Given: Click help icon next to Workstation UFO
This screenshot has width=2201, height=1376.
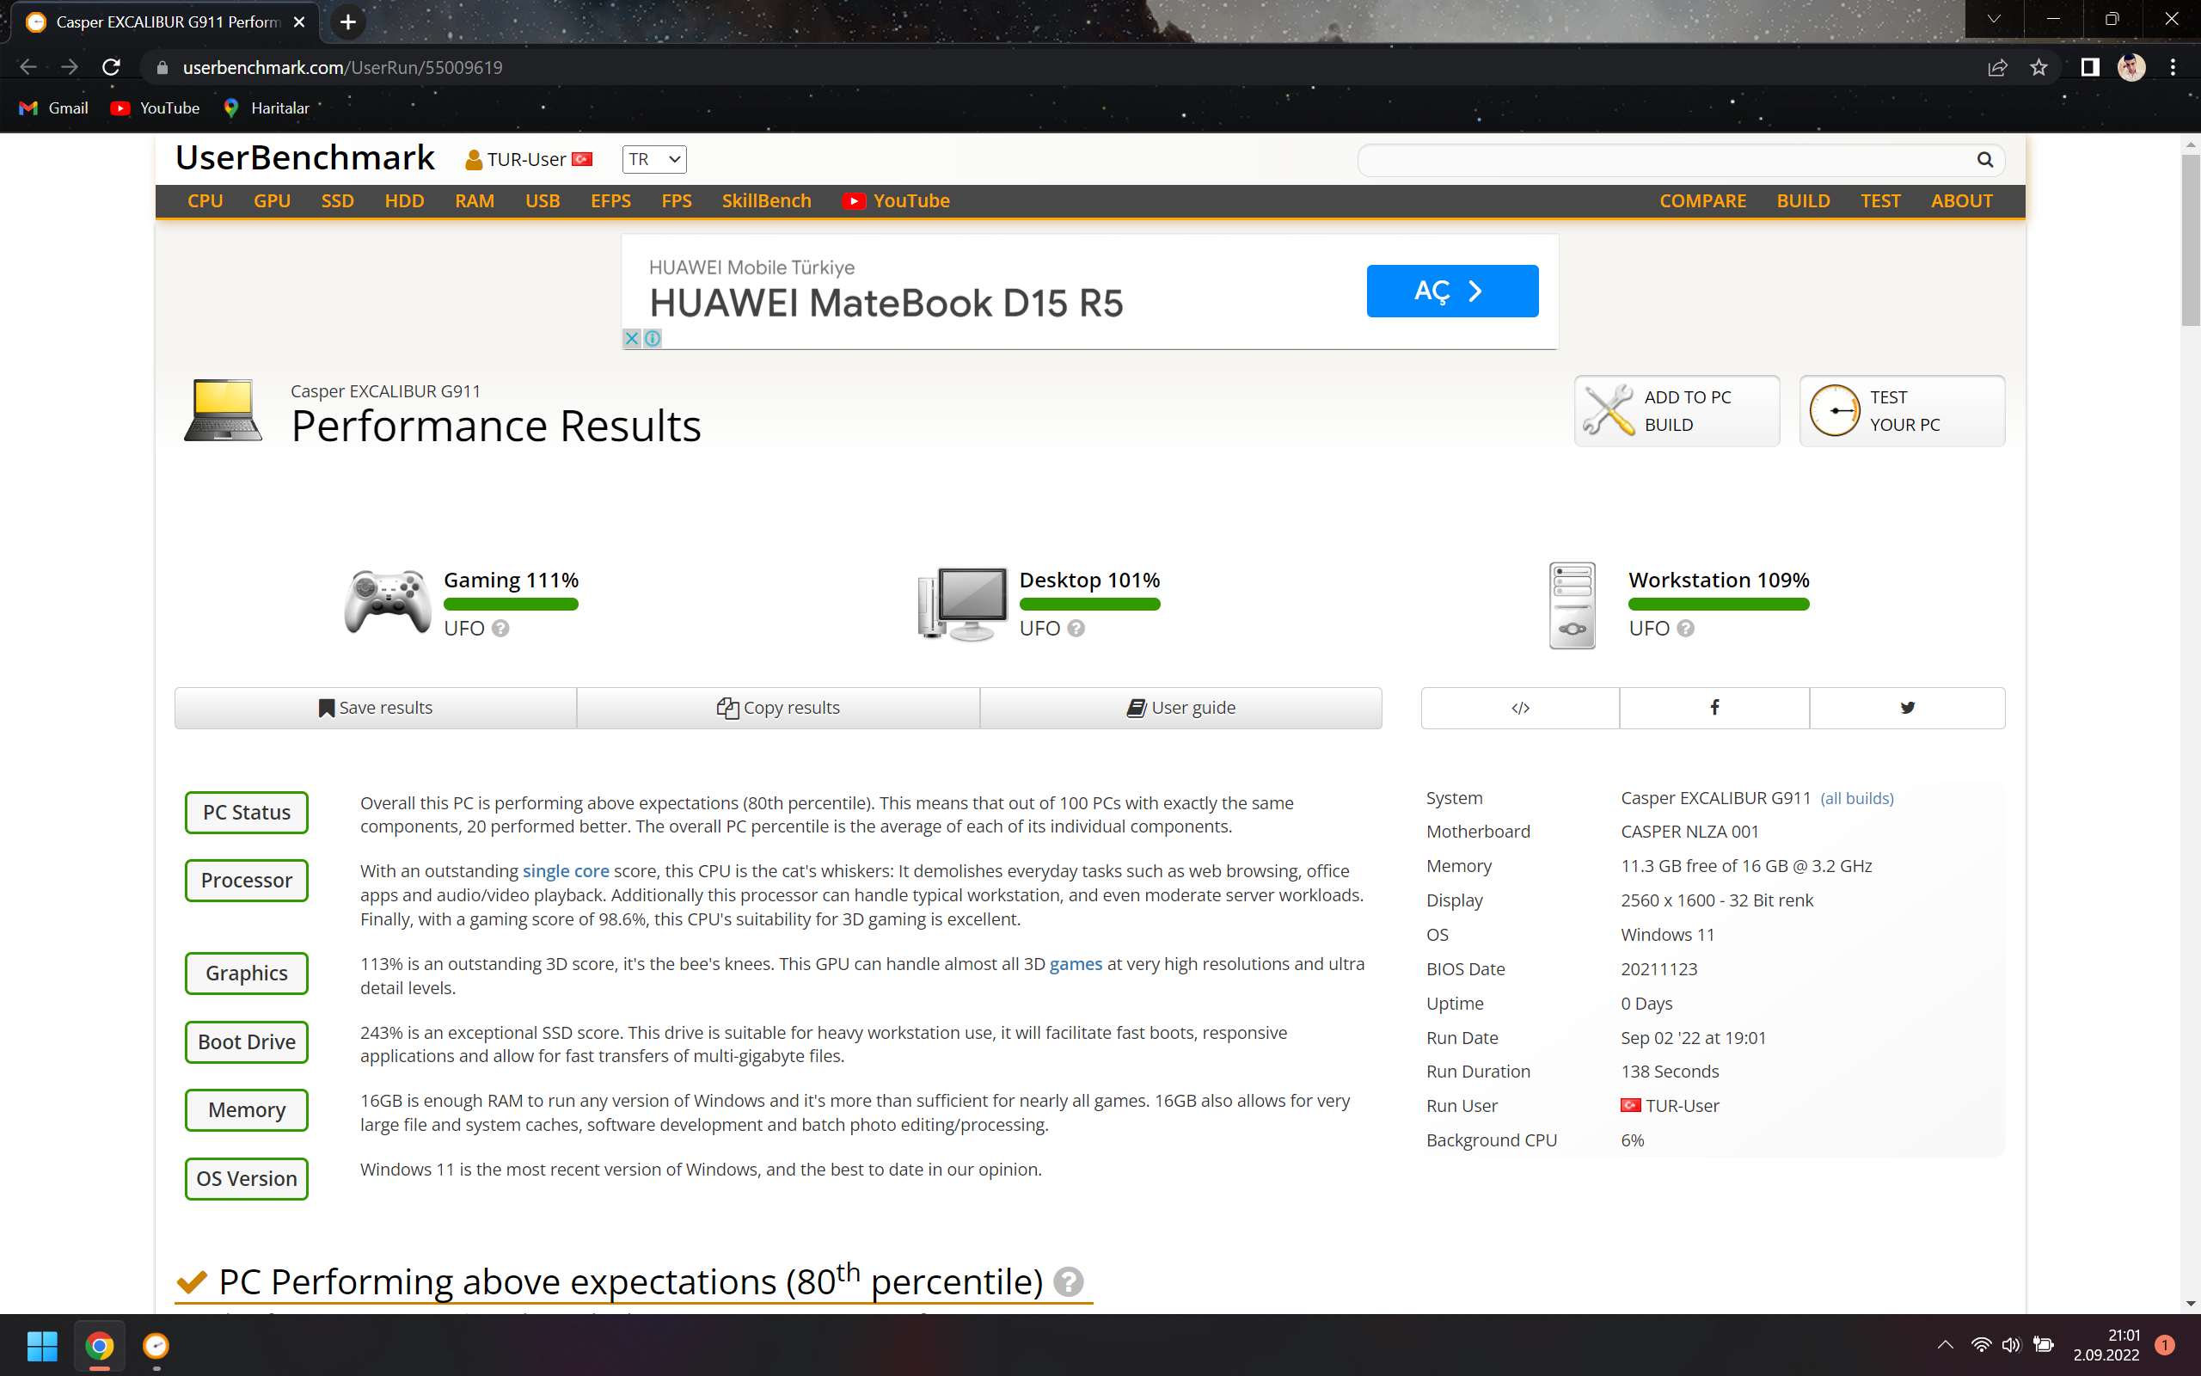Looking at the screenshot, I should (1685, 628).
